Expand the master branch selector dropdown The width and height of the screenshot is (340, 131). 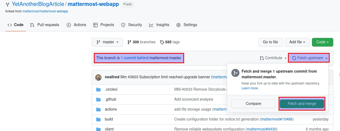click(107, 42)
